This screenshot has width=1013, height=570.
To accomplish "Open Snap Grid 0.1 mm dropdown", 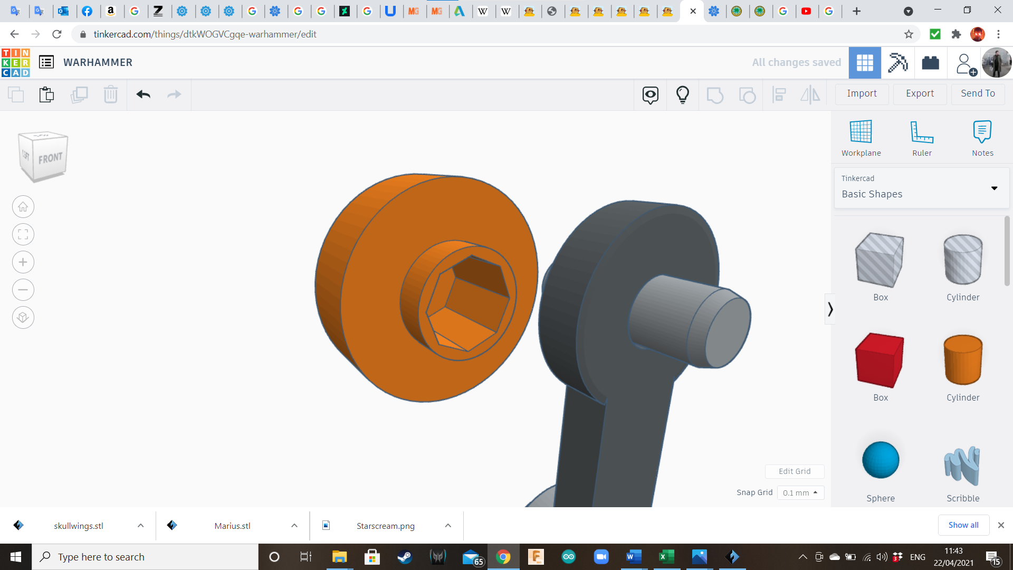I will pyautogui.click(x=800, y=492).
